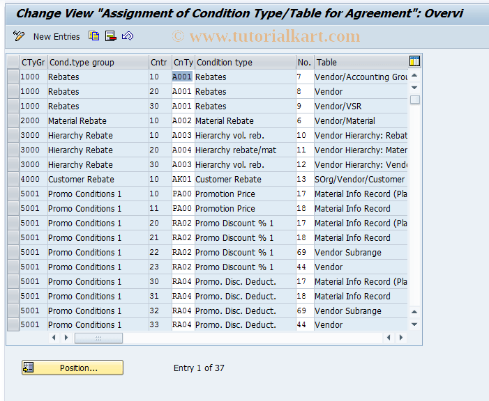Click the CTyGr column header
Image resolution: width=489 pixels, height=401 pixels.
pyautogui.click(x=33, y=62)
